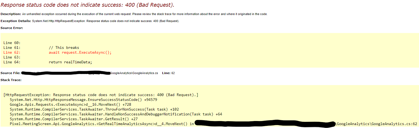Click source 'Line 63:'
Image resolution: width=419 pixels, height=128 pixels.
pyautogui.click(x=12, y=57)
